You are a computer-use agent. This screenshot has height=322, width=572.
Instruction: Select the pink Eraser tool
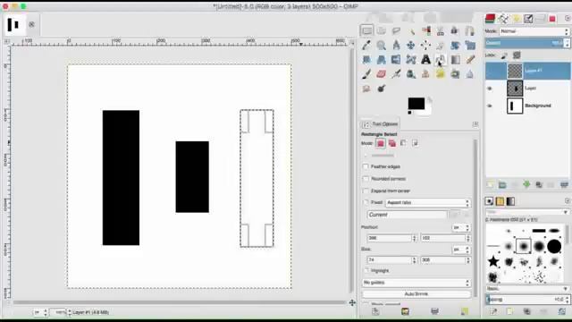[x=382, y=74]
